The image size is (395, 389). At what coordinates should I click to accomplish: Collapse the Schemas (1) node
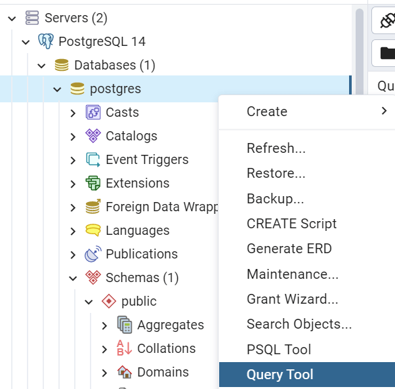[73, 278]
